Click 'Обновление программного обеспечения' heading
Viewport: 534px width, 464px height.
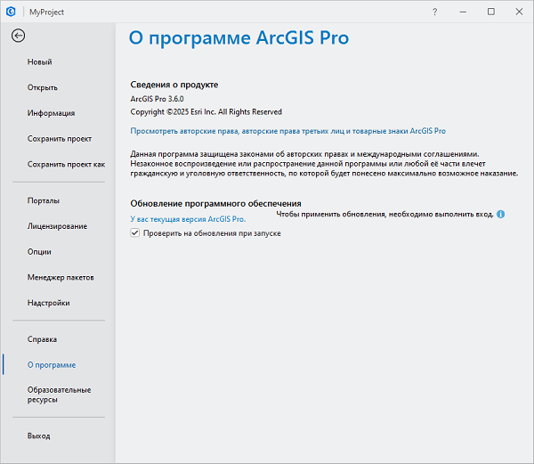216,203
